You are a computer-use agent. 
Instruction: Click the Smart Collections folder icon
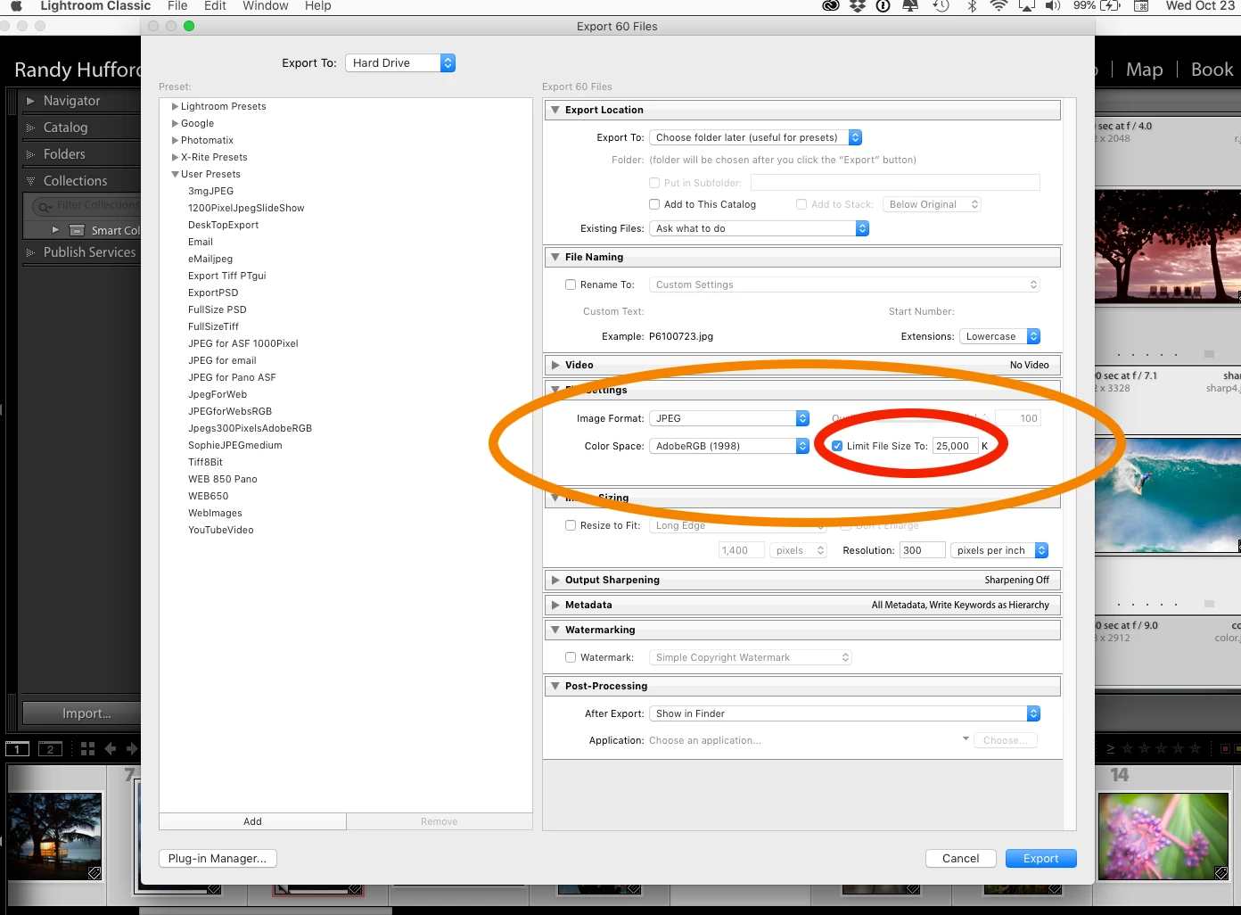78,230
